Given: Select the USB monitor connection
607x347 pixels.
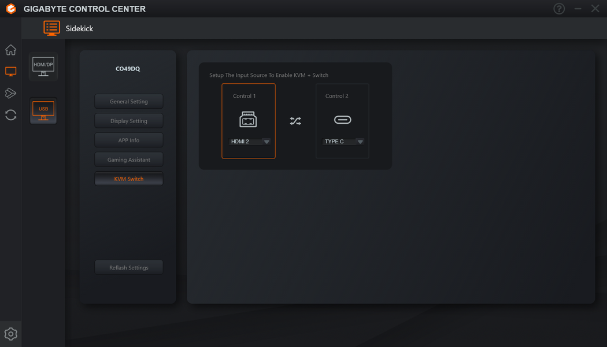Looking at the screenshot, I should tap(43, 111).
